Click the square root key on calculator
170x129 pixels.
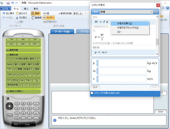(34, 75)
